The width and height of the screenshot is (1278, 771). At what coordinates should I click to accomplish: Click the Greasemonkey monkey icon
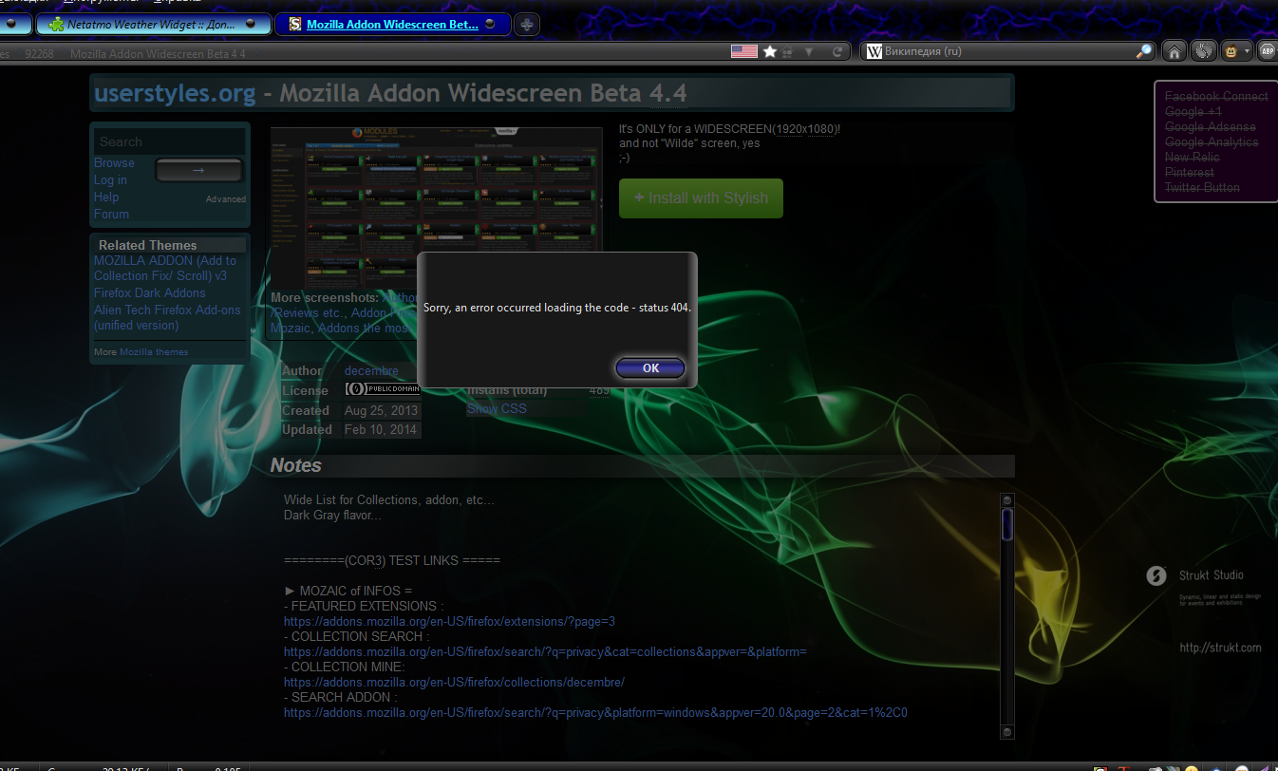click(x=1231, y=51)
